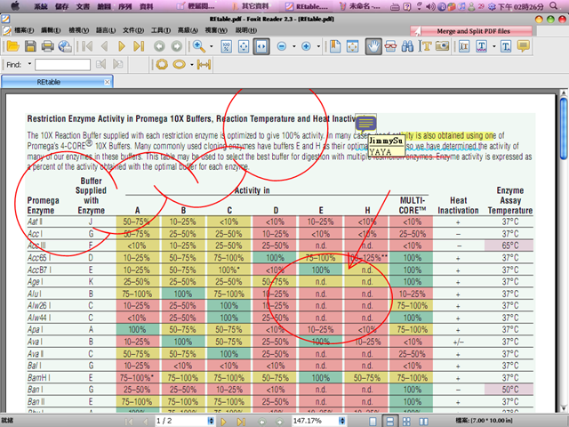The height and width of the screenshot is (427, 569).
Task: Open the 檢視(V) menu
Action: tap(79, 30)
